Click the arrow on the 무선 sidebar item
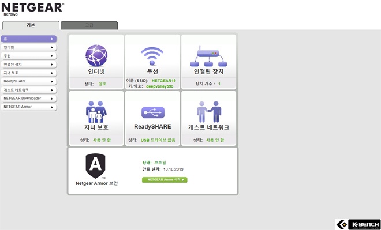 (x=52, y=56)
